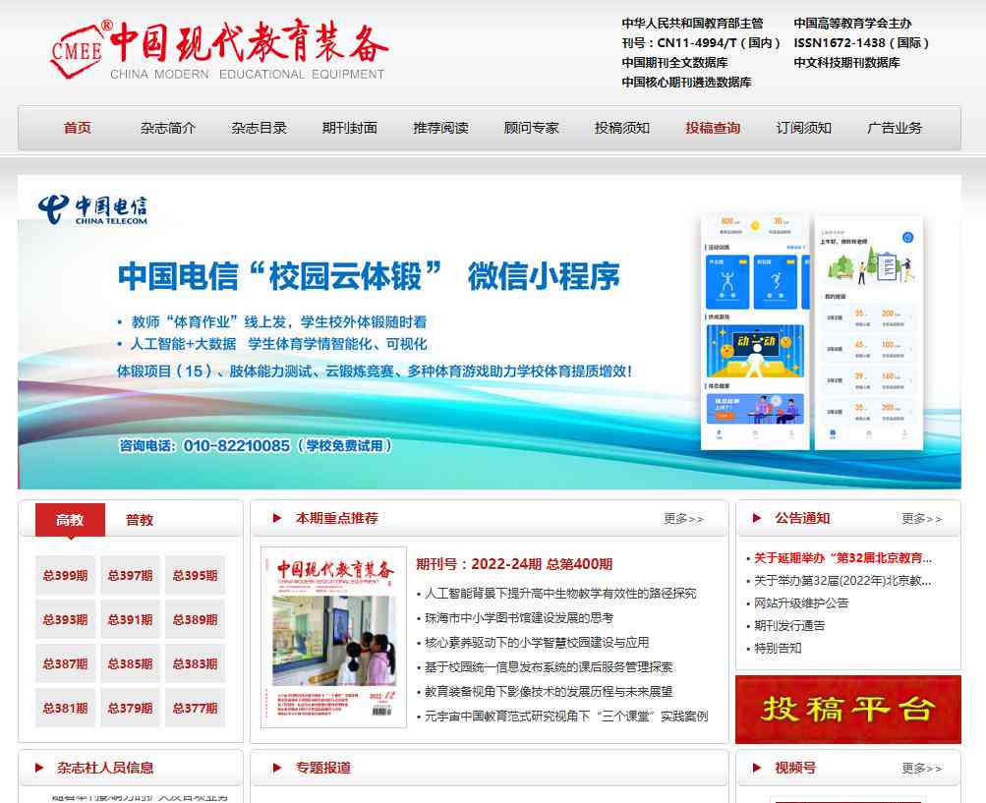Go to 订阅须知 page
The image size is (986, 803).
[803, 128]
